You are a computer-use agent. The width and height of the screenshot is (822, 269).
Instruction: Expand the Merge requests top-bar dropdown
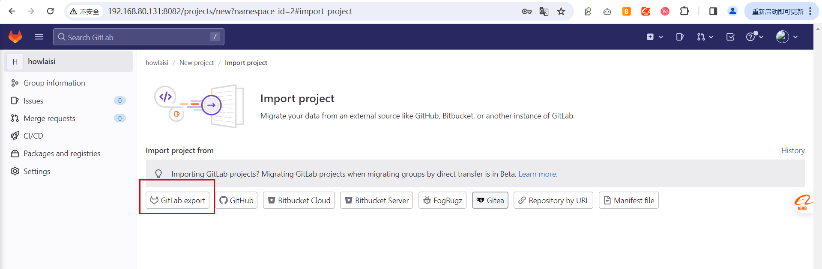coord(705,37)
